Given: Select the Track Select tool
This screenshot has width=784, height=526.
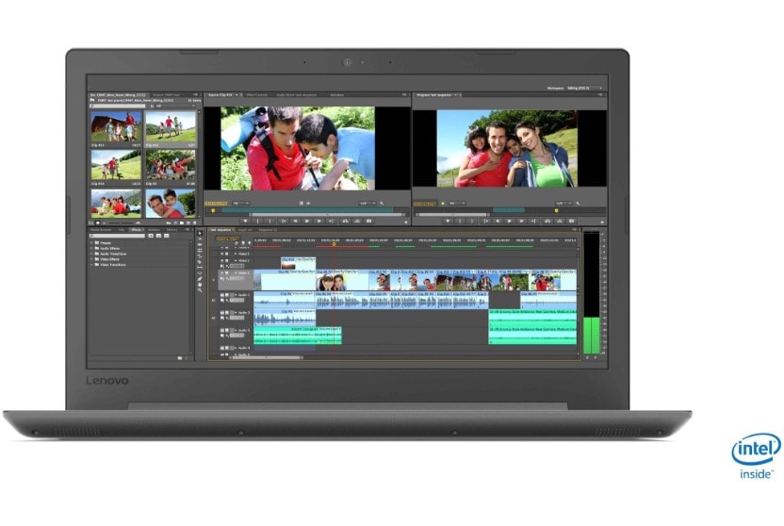Looking at the screenshot, I should pyautogui.click(x=200, y=239).
